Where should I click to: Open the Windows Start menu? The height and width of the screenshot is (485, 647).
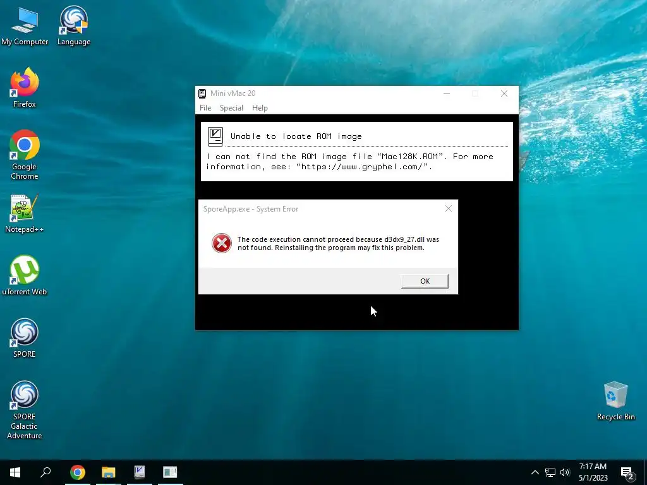pyautogui.click(x=15, y=472)
